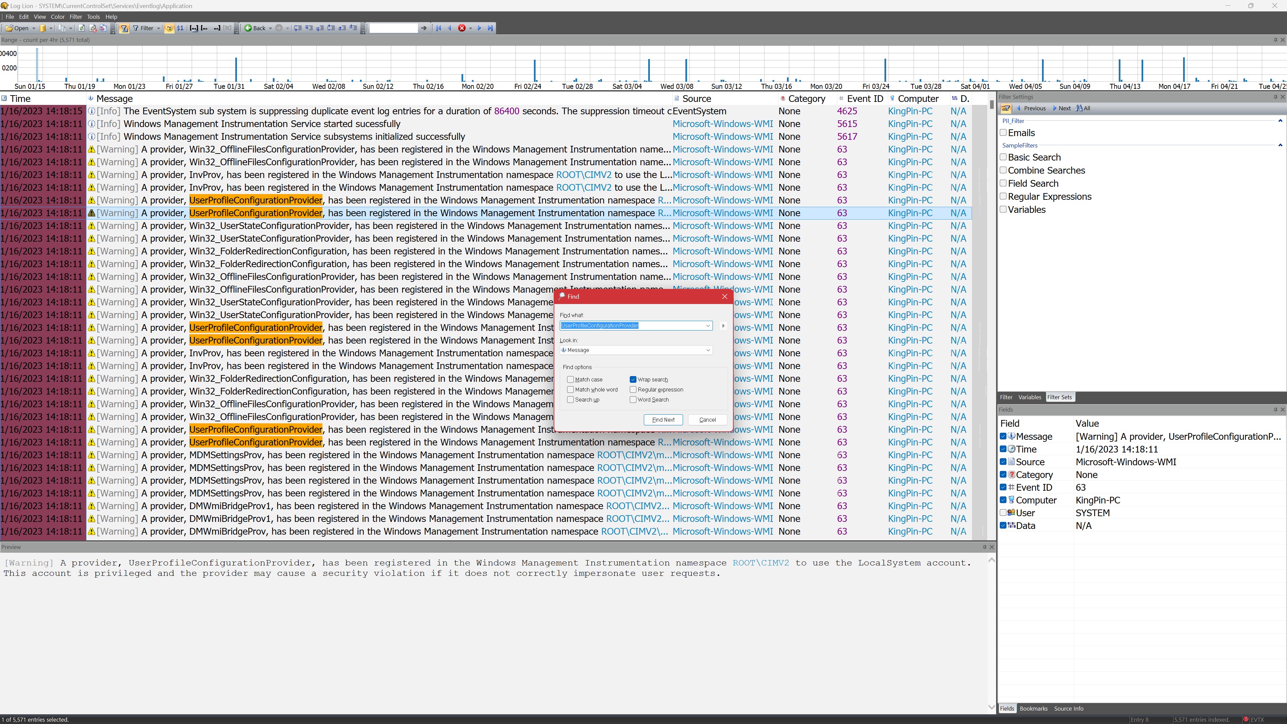Enable the Basic Search filter checkbox
Image resolution: width=1287 pixels, height=724 pixels.
pyautogui.click(x=1003, y=158)
